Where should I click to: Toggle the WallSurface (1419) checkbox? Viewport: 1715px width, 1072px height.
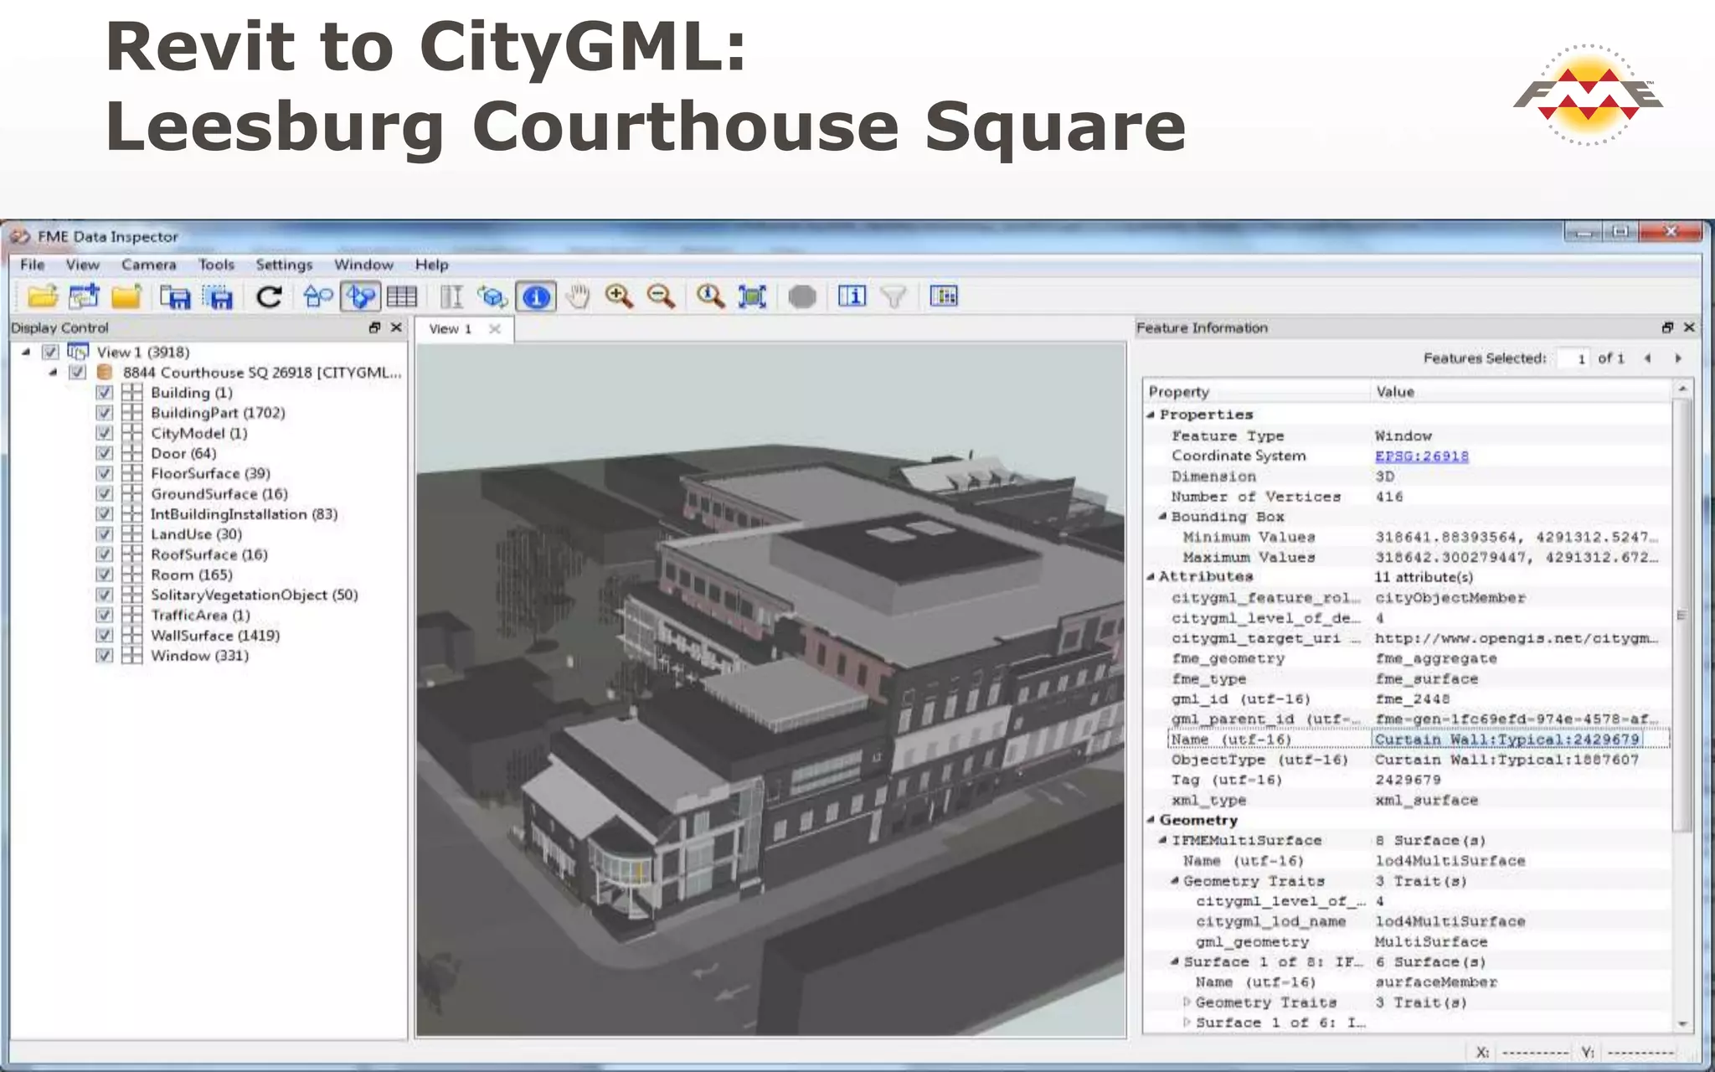[104, 635]
